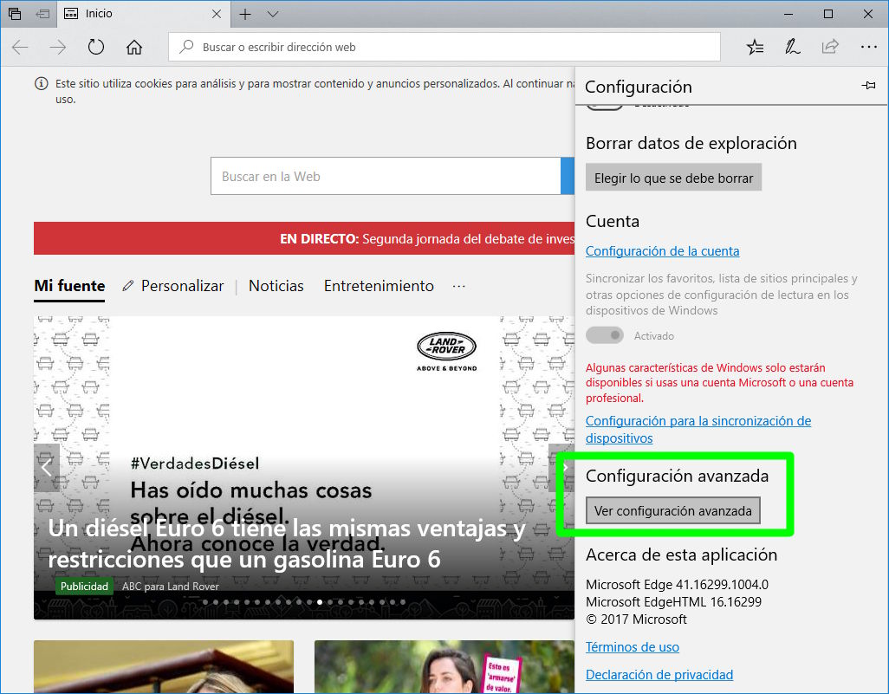Expand the tab preview chevron
Viewport: 889px width, 694px height.
click(x=273, y=14)
